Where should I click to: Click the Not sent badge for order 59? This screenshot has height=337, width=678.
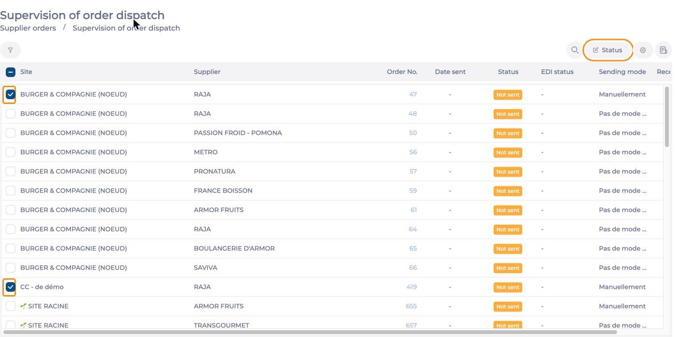508,191
